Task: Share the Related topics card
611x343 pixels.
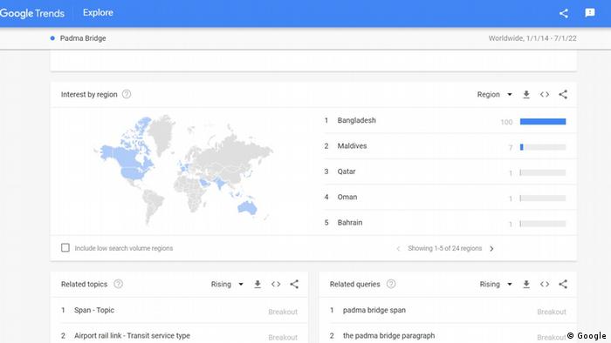Action: click(x=294, y=285)
